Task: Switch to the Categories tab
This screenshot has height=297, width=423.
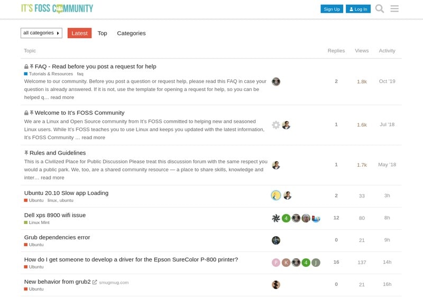Action: pos(131,33)
